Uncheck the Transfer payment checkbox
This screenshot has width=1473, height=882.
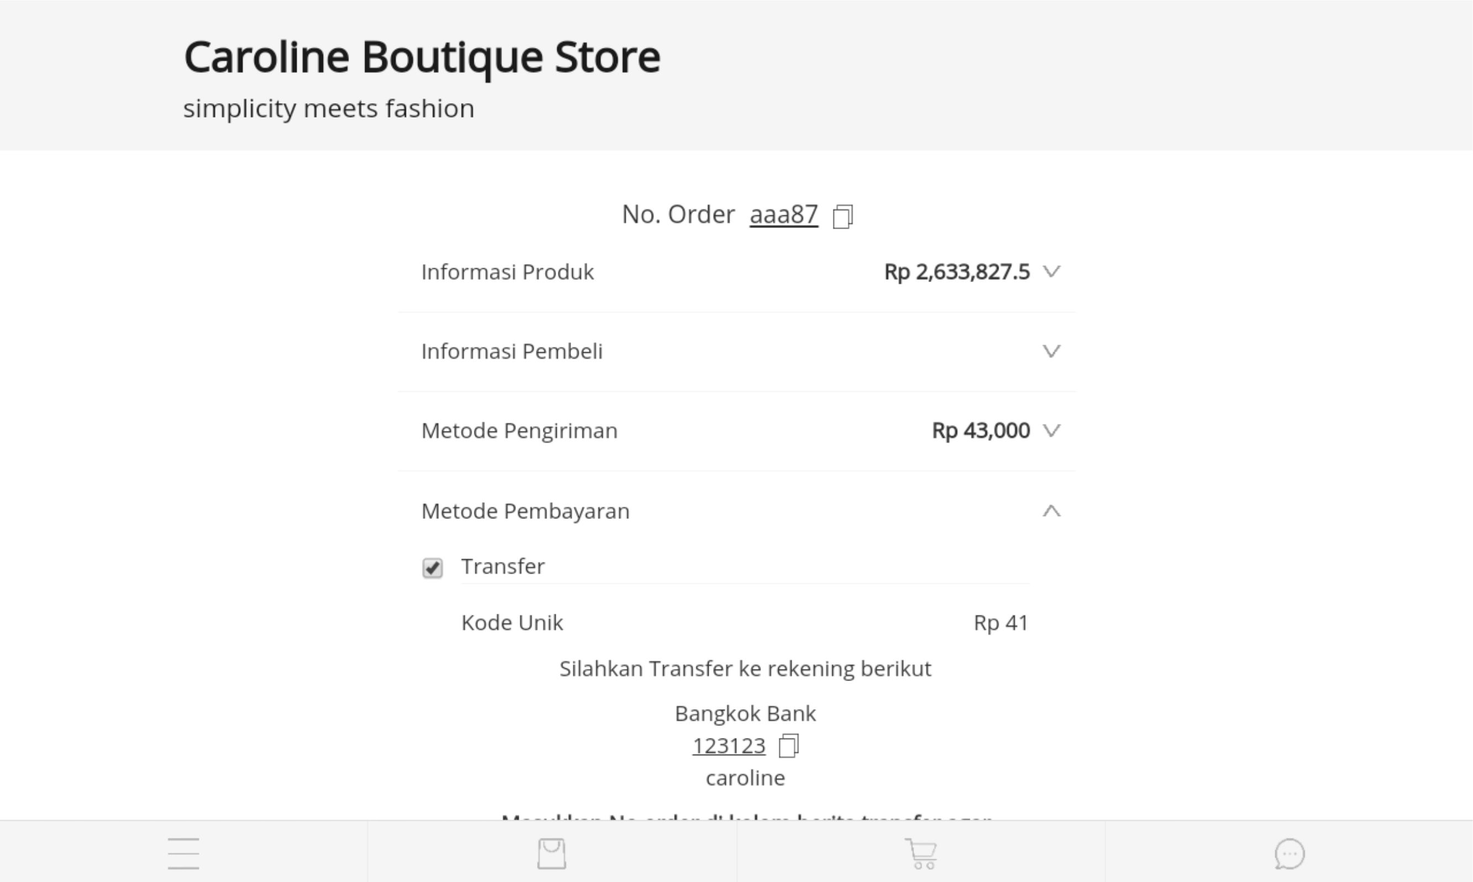pyautogui.click(x=432, y=567)
